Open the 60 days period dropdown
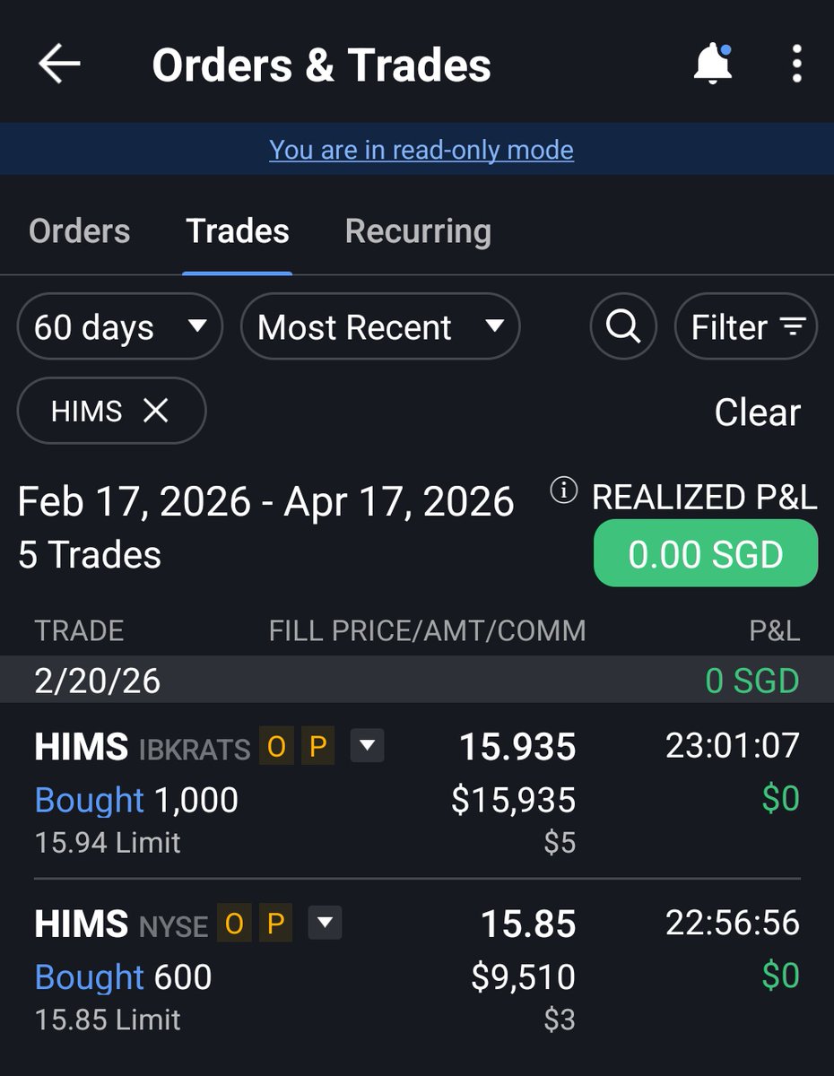The width and height of the screenshot is (834, 1076). click(x=119, y=326)
